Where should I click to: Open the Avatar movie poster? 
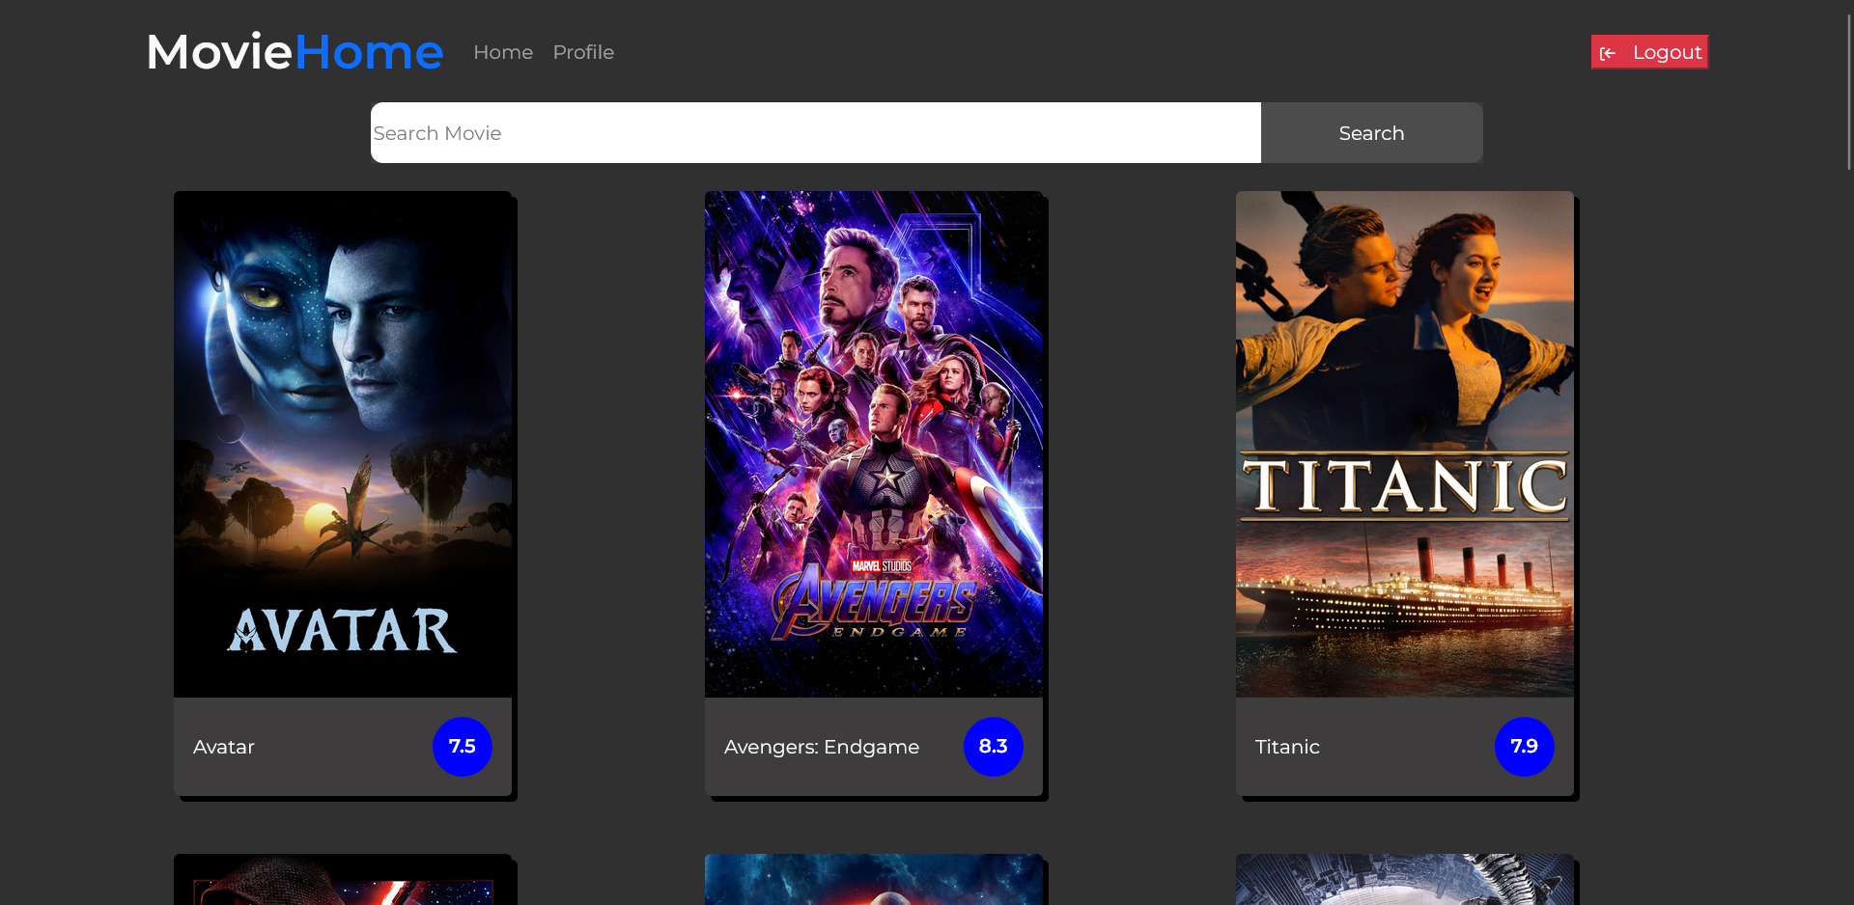(344, 443)
